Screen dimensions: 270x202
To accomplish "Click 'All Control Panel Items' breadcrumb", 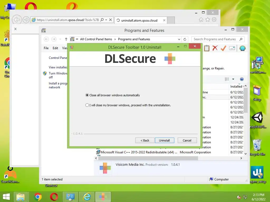I will coord(96,39).
